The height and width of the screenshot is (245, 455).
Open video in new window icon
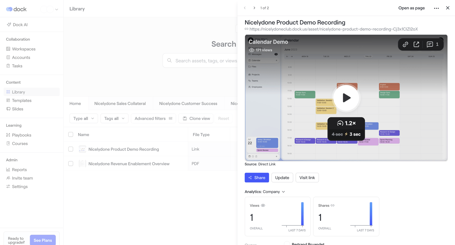click(x=416, y=45)
